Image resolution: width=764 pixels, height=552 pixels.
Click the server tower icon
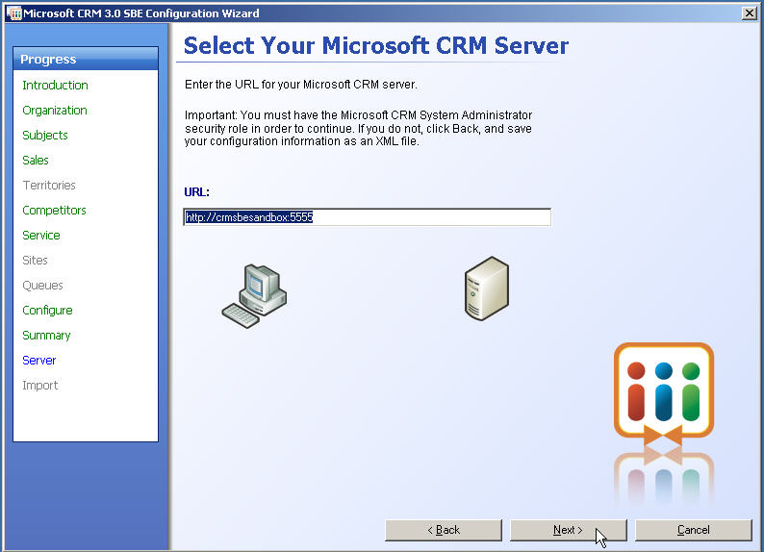click(486, 289)
